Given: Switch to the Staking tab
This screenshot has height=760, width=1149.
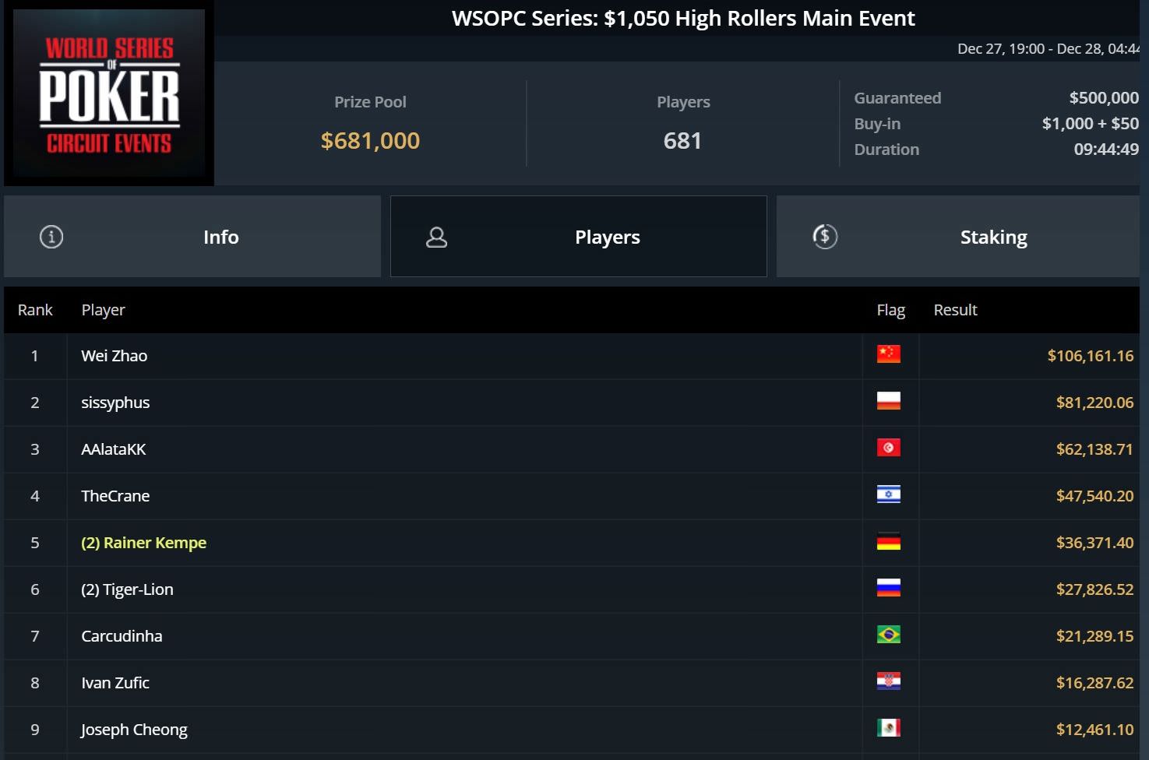Looking at the screenshot, I should 958,237.
